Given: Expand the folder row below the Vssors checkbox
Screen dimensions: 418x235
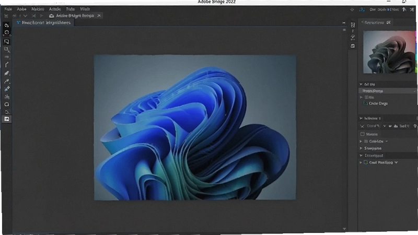Looking at the screenshot, I should click(361, 141).
